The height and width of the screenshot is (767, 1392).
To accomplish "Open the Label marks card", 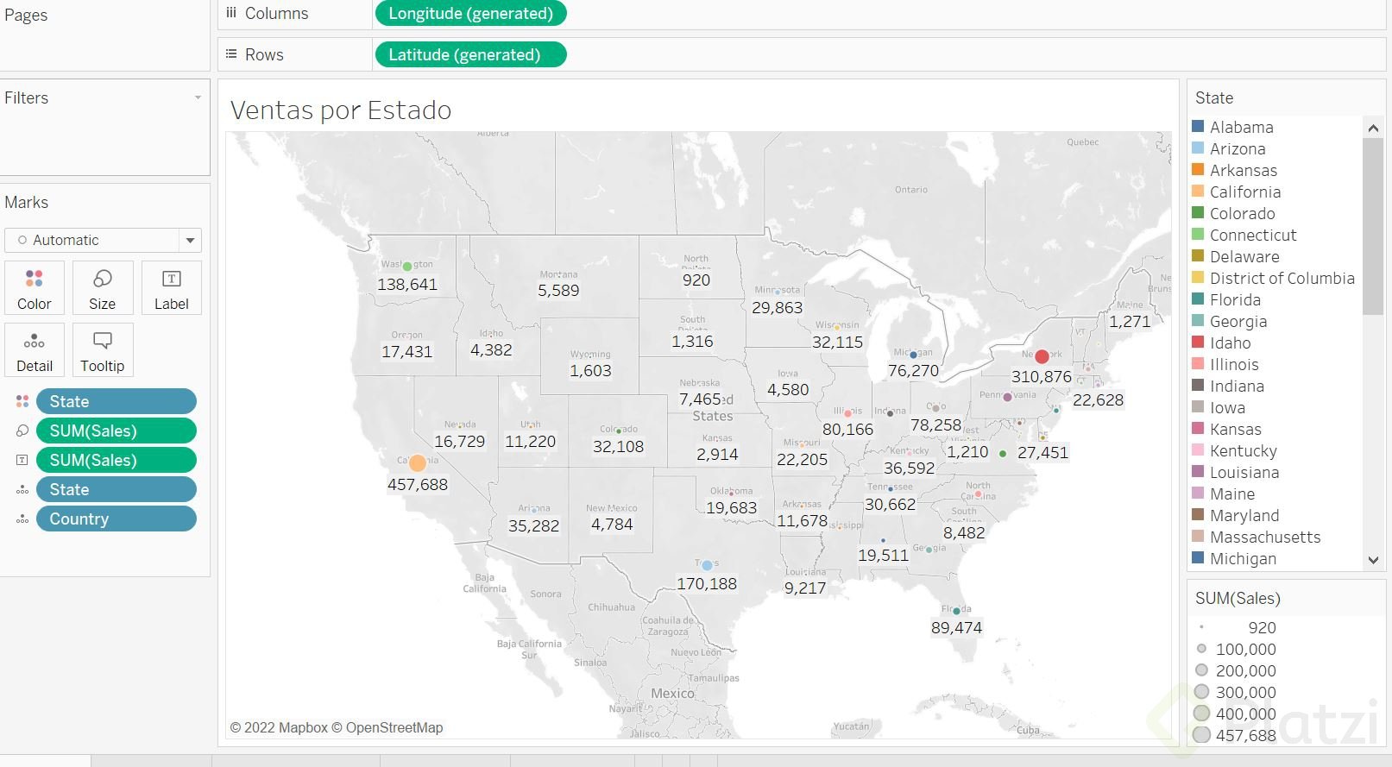I will [171, 288].
